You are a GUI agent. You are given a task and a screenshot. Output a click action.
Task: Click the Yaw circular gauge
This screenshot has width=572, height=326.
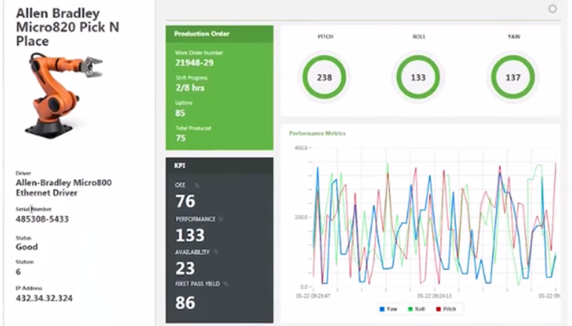tap(512, 78)
